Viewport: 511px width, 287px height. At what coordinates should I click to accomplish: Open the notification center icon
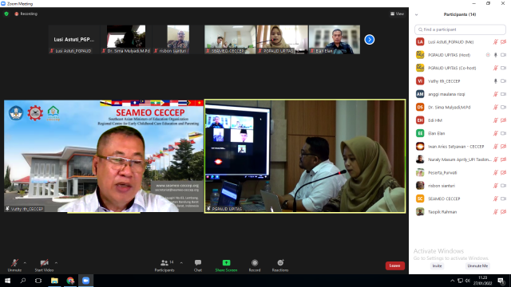pos(501,281)
